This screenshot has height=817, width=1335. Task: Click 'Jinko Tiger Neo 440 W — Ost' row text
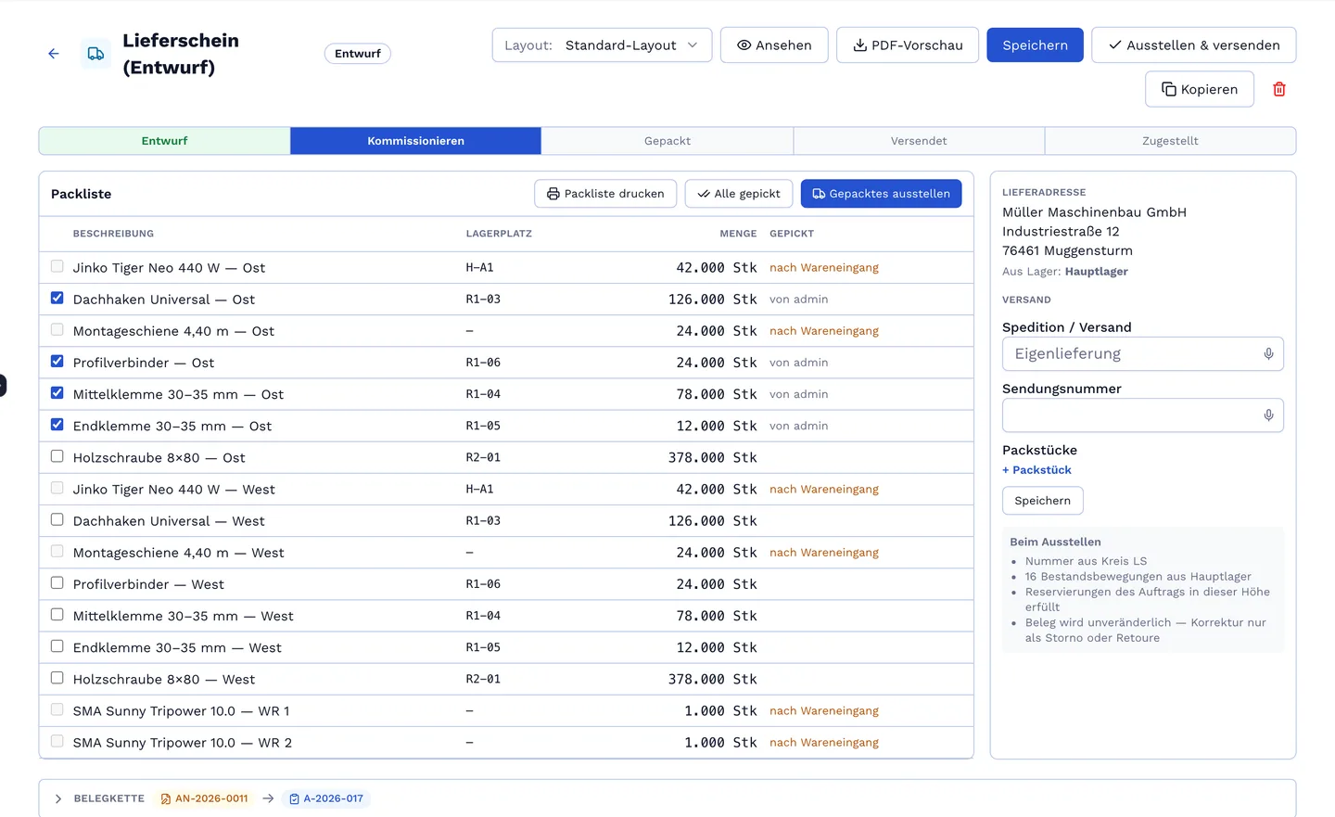(169, 268)
